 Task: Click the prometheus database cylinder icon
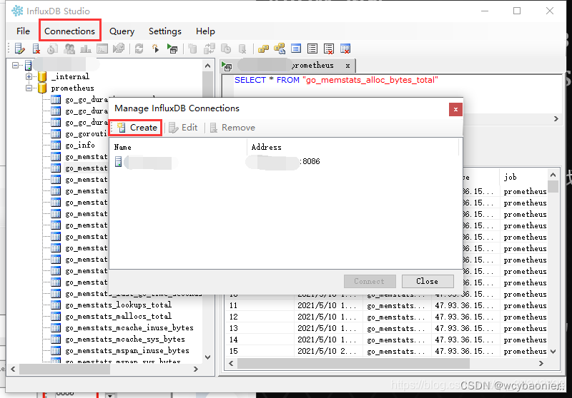pyautogui.click(x=42, y=88)
